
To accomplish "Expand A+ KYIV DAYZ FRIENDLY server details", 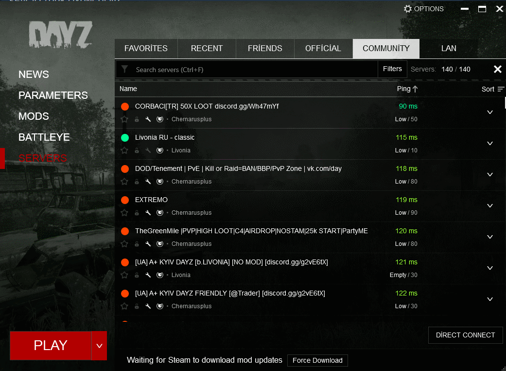I will (x=490, y=299).
